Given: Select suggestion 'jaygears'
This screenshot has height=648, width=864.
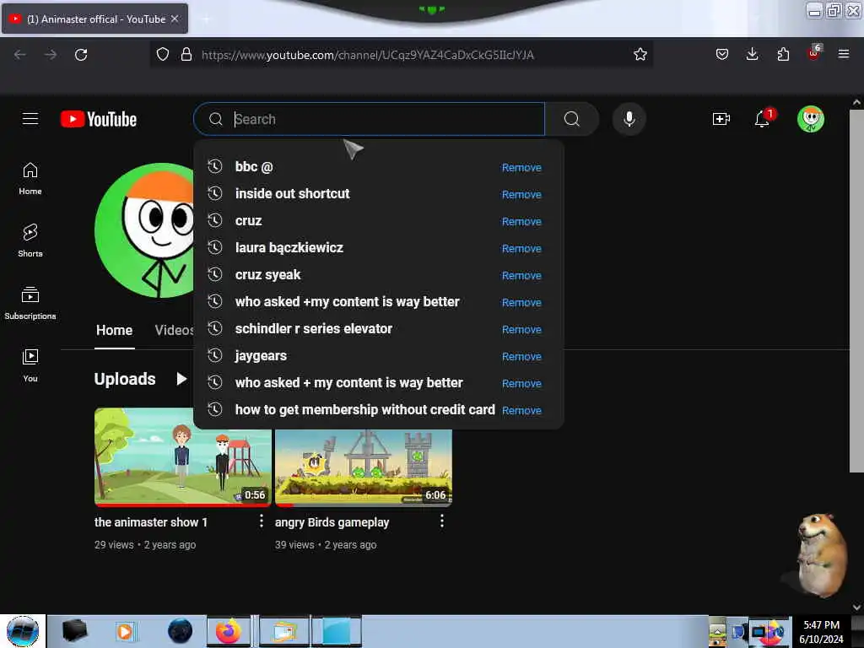Looking at the screenshot, I should (261, 355).
